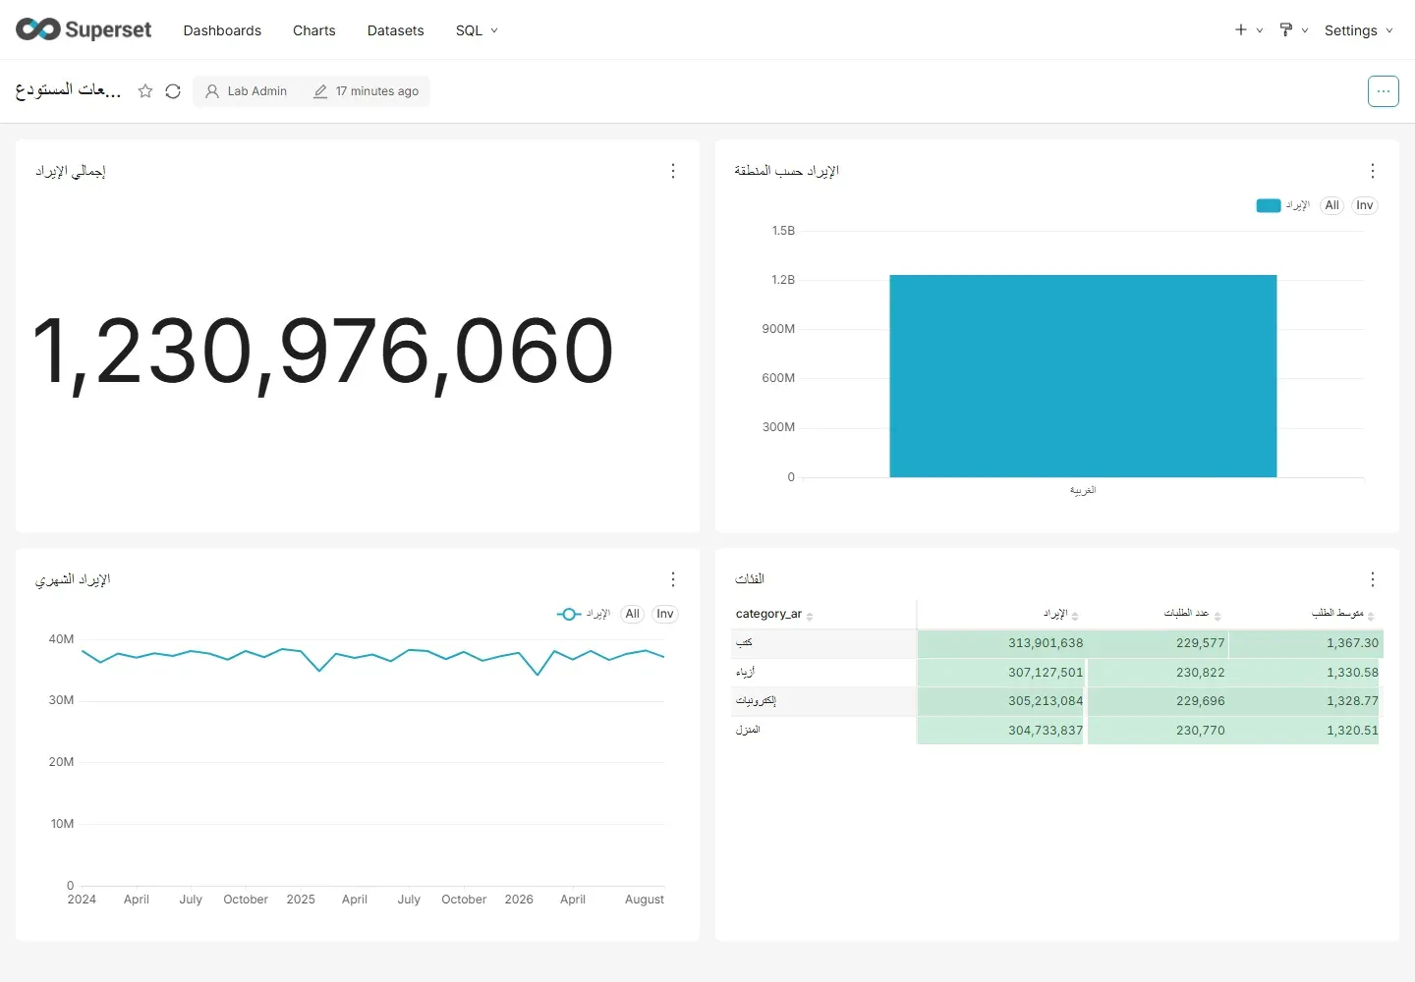Click the large blue bar in the bar chart
This screenshot has height=982, width=1415.
point(1083,376)
